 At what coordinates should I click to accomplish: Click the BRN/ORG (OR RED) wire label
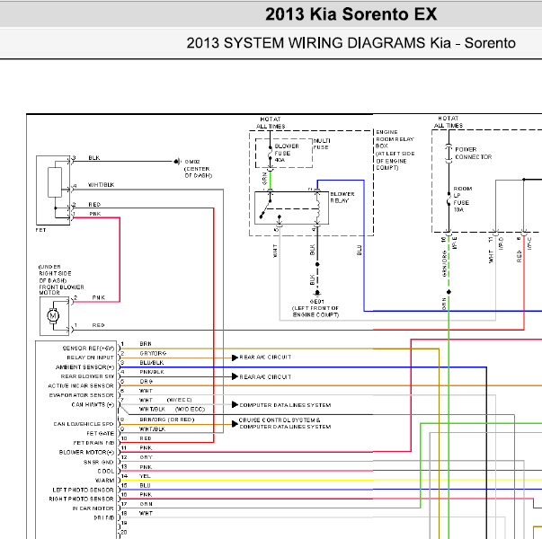coord(167,420)
